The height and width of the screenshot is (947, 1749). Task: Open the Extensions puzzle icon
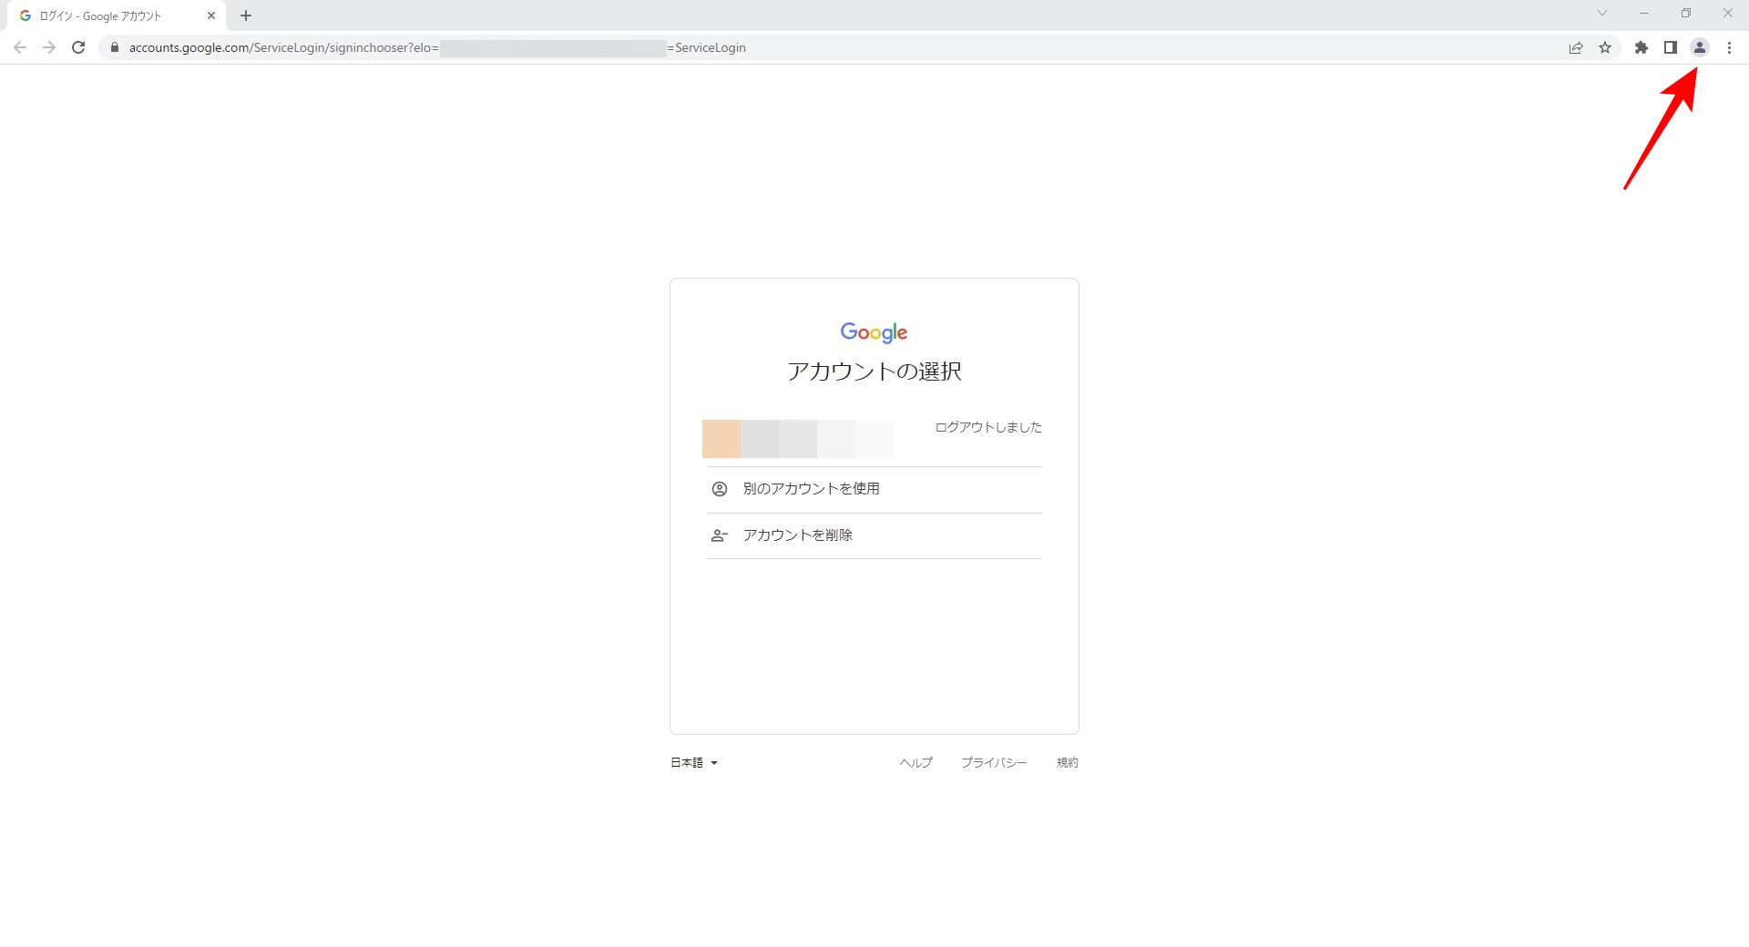[1641, 47]
